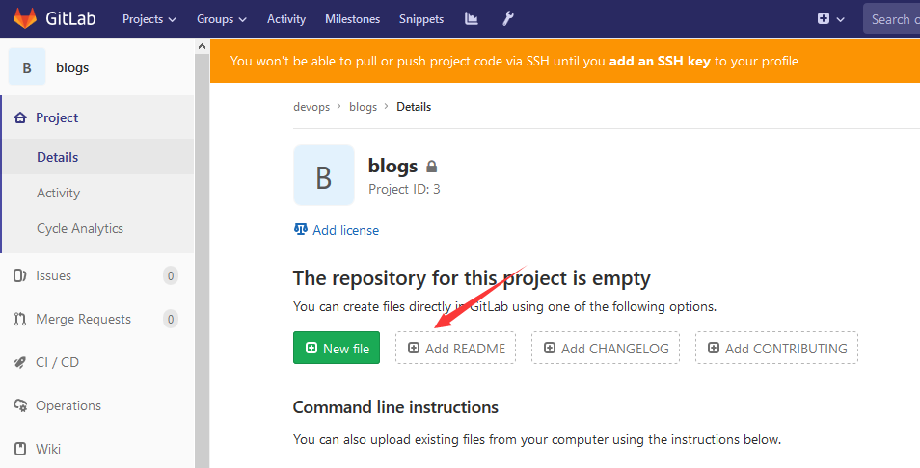
Task: Click the CI / CD rocket icon
Action: [x=19, y=363]
